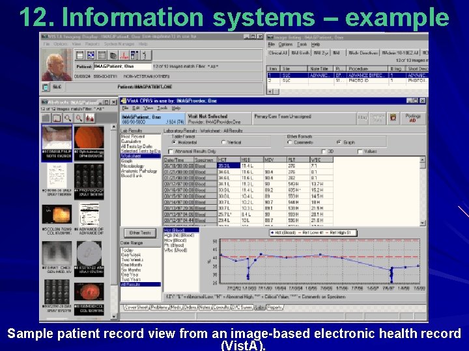The width and height of the screenshot is (469, 351).
Task: Click the red magnifier icon in Abstracts toolbar
Action: (x=79, y=118)
